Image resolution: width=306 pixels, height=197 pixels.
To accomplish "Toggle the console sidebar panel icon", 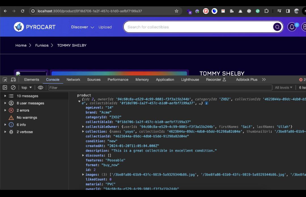I will point(5,88).
